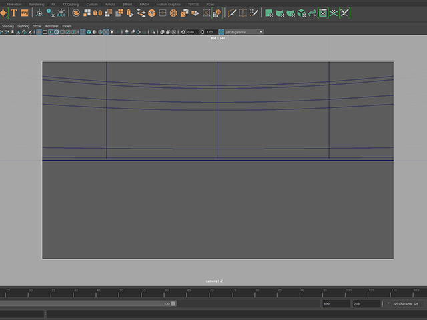Open the Motion Graphics shelf tab

click(168, 5)
